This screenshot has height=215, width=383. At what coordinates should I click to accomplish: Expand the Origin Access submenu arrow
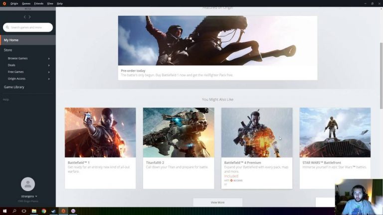[49, 79]
